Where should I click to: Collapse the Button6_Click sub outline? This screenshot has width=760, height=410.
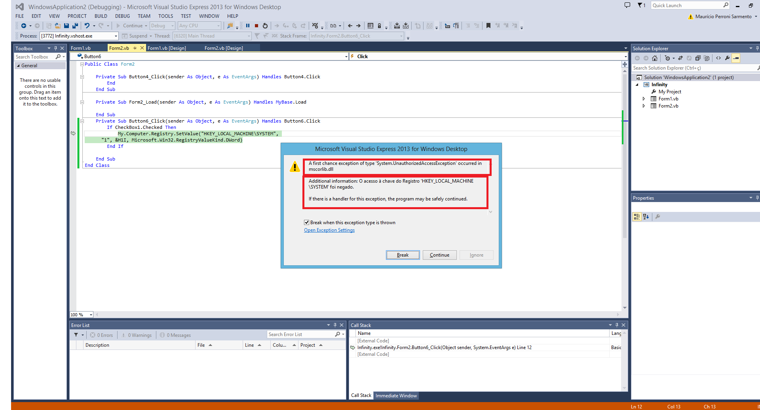pos(82,121)
